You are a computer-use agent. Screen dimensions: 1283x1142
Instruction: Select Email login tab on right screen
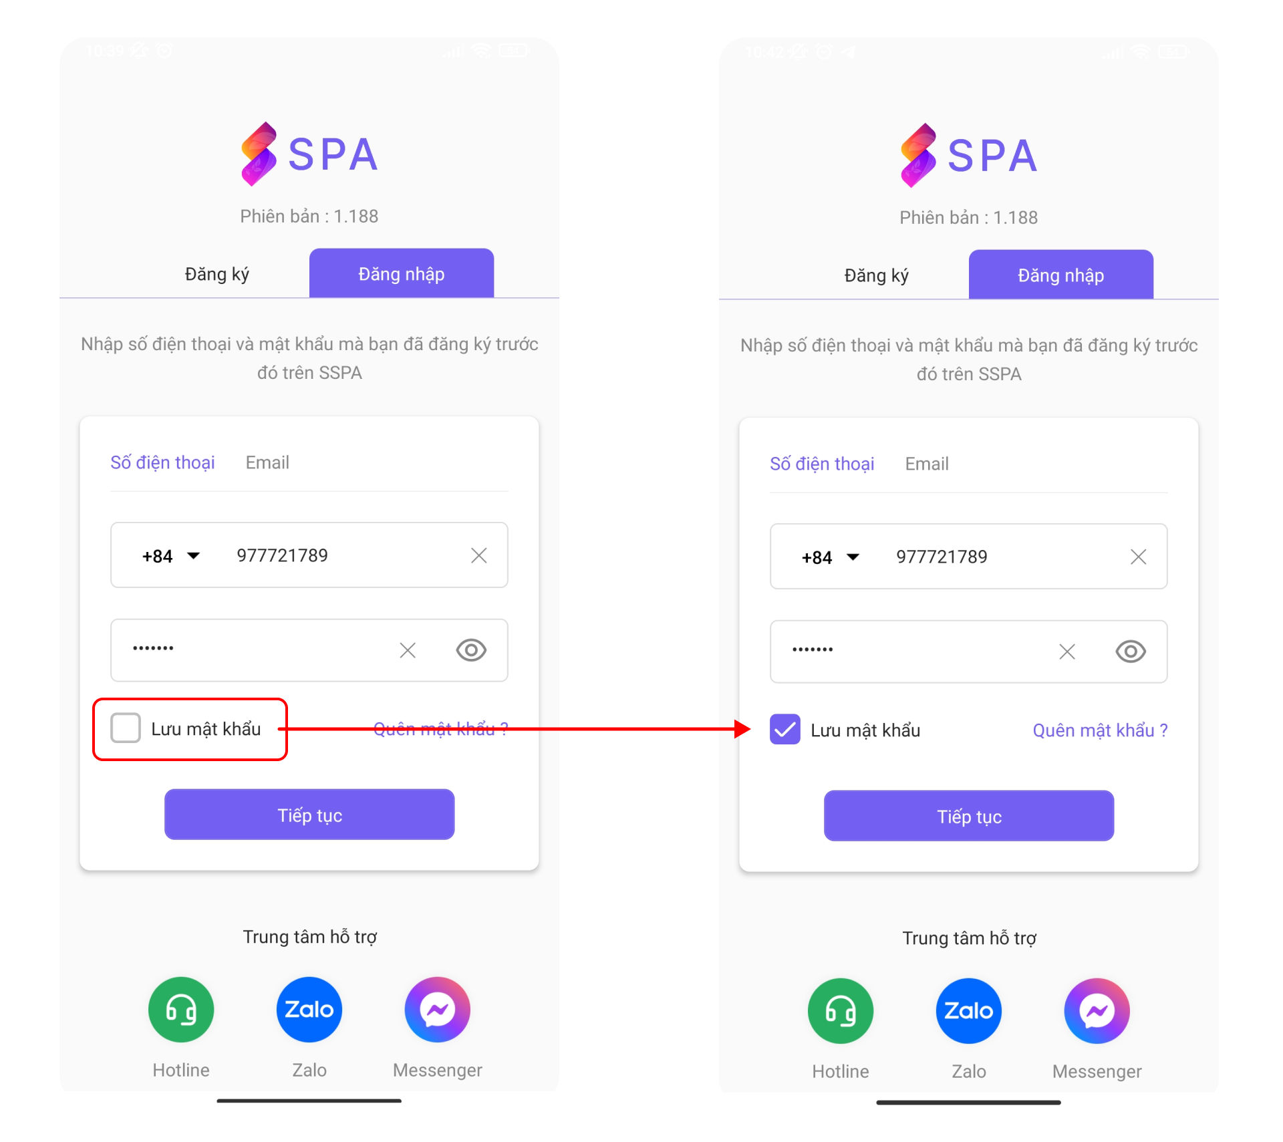[x=927, y=464]
